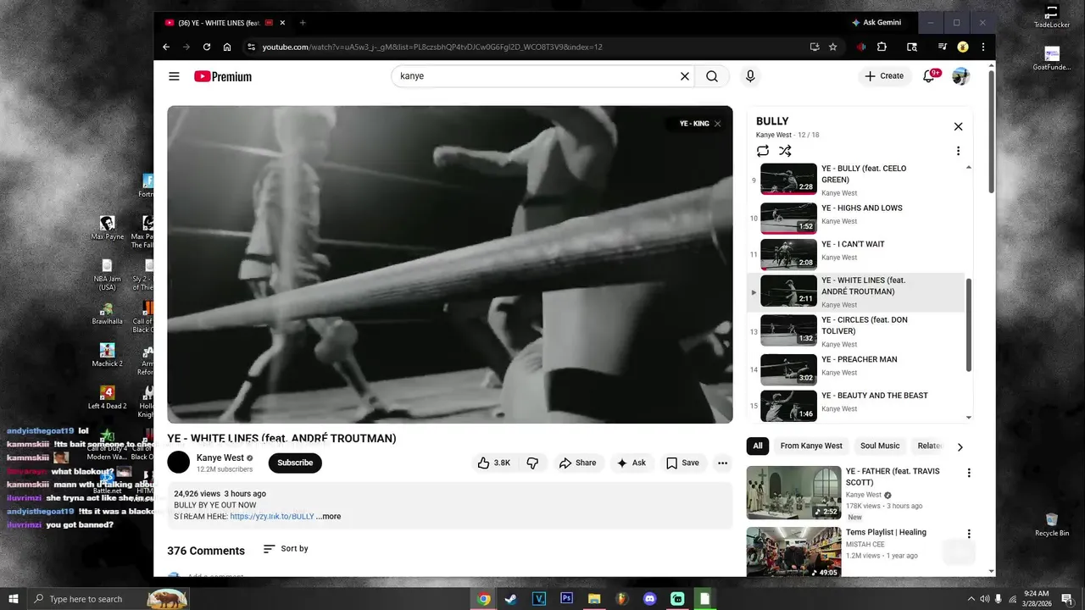Select the From Kanye West chip
The image size is (1085, 610).
coord(811,446)
